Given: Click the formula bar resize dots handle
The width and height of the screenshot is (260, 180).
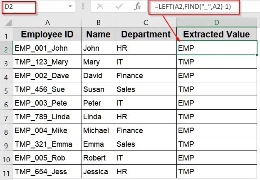Looking at the screenshot, I should 83,6.
